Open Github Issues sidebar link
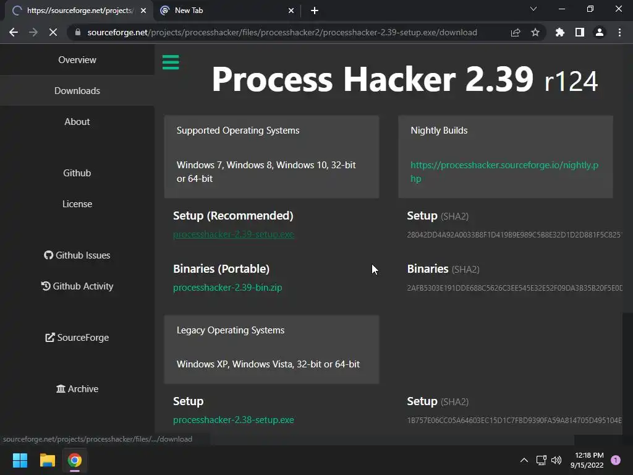Image resolution: width=633 pixels, height=475 pixels. pos(77,255)
